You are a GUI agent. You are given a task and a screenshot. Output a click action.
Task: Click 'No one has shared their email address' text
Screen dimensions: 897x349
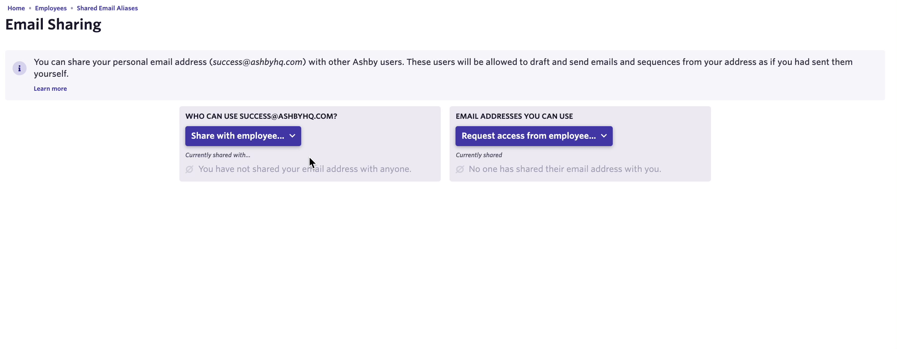565,169
